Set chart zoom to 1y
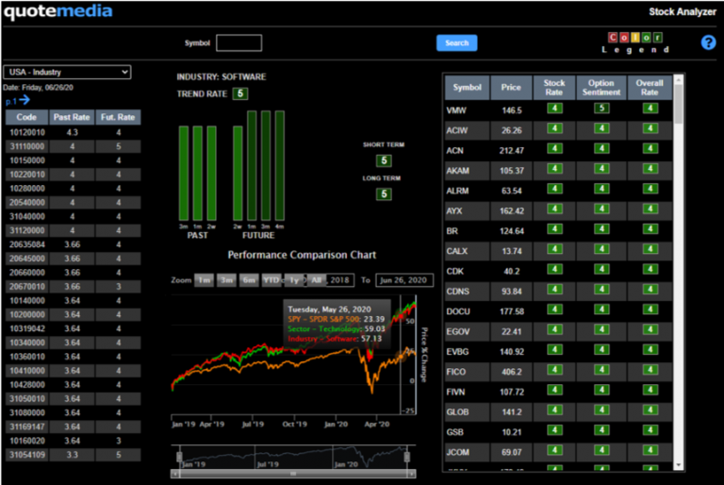Screen dimensions: 724x485 point(294,280)
